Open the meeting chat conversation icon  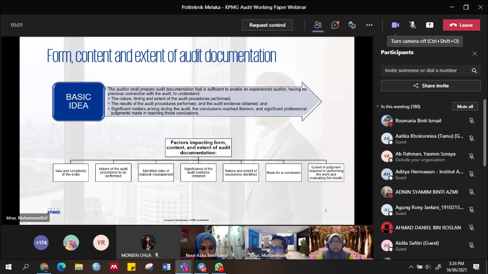tap(335, 25)
